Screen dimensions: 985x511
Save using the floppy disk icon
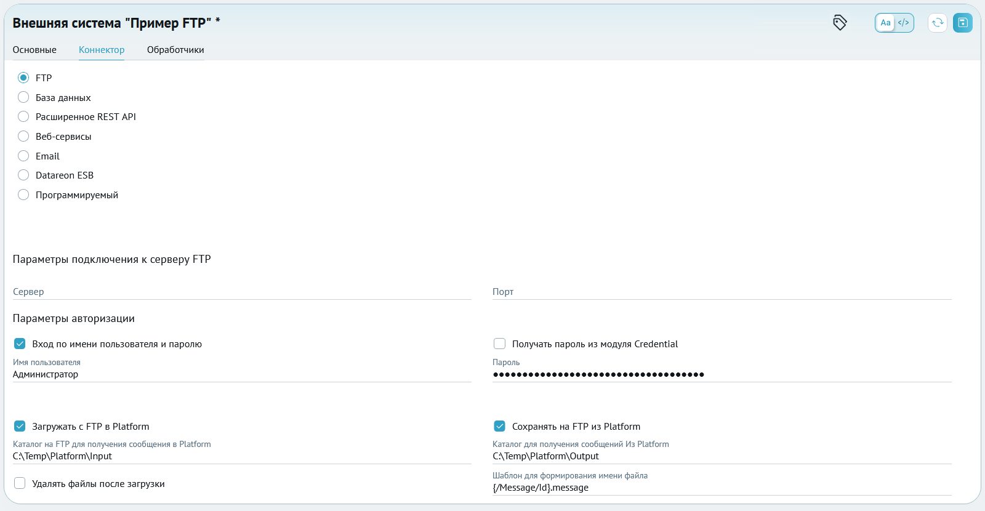pos(963,23)
